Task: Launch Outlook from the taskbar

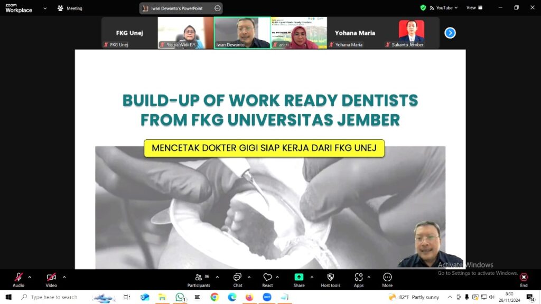Action: pos(145,297)
